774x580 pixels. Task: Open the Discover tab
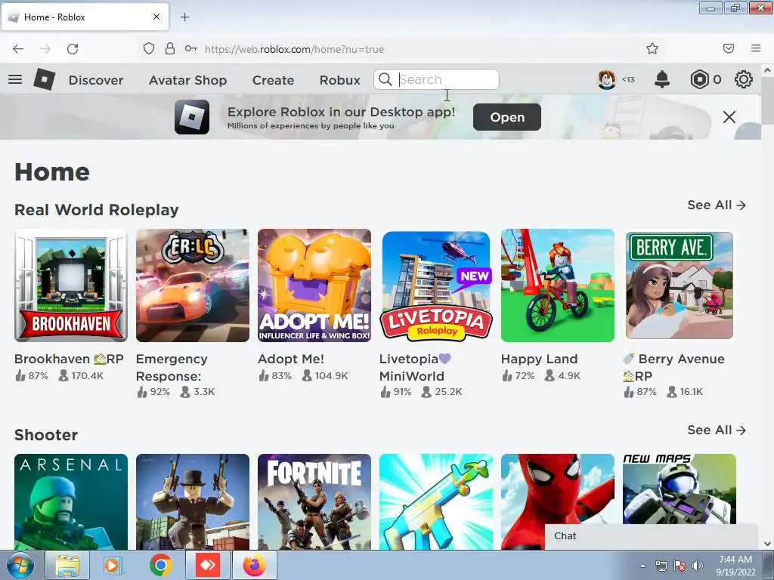[96, 80]
